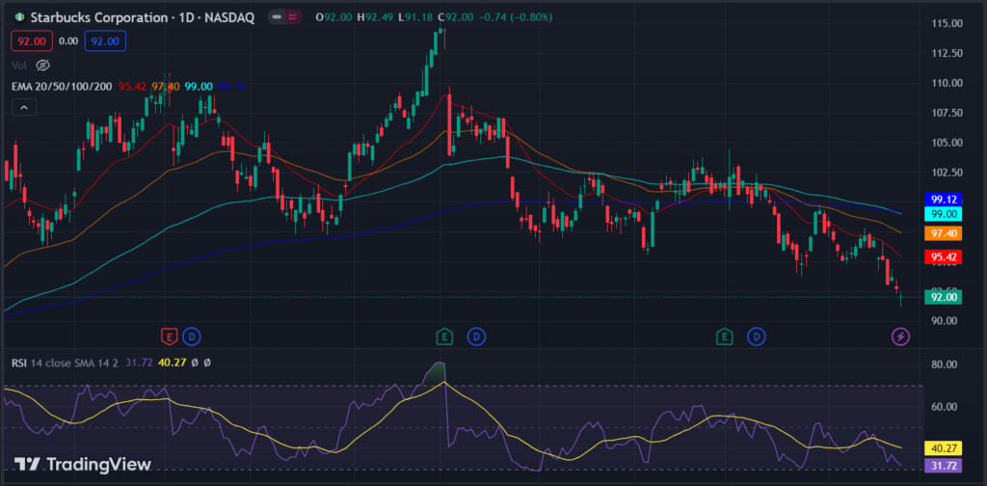987x486 pixels.
Task: Click the D dividend marker beside red E
Action: click(192, 337)
